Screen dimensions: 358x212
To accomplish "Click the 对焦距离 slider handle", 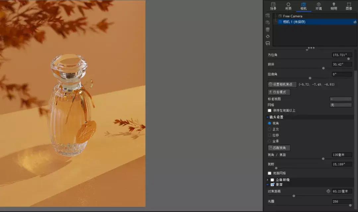I will coord(294,196).
